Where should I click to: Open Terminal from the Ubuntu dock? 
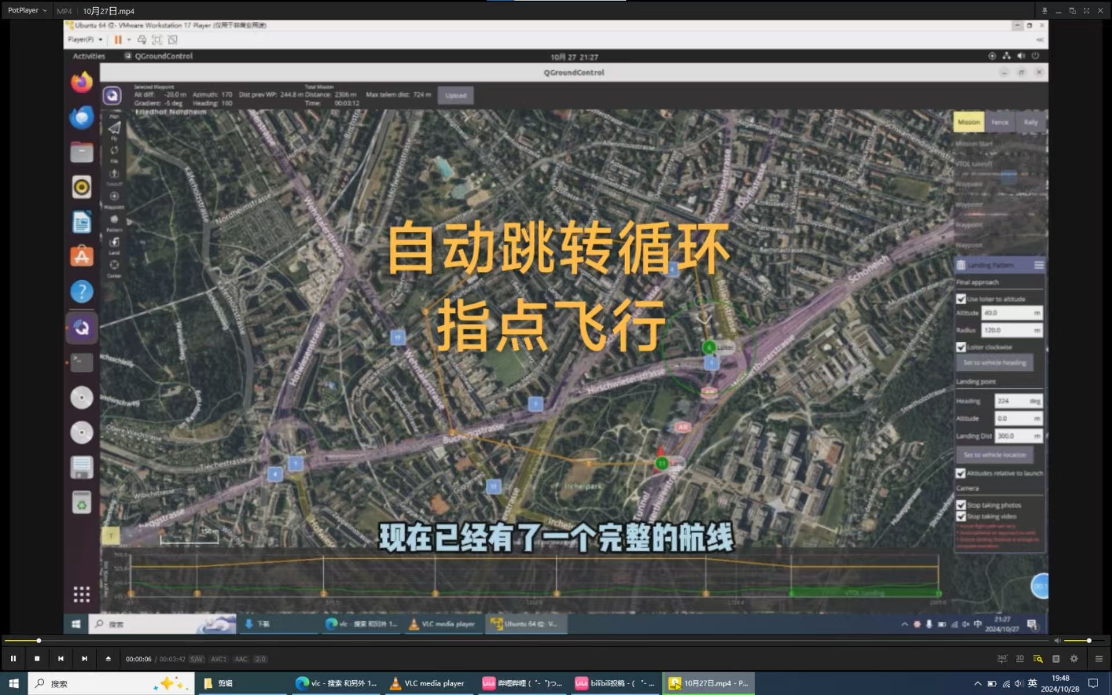coord(82,363)
